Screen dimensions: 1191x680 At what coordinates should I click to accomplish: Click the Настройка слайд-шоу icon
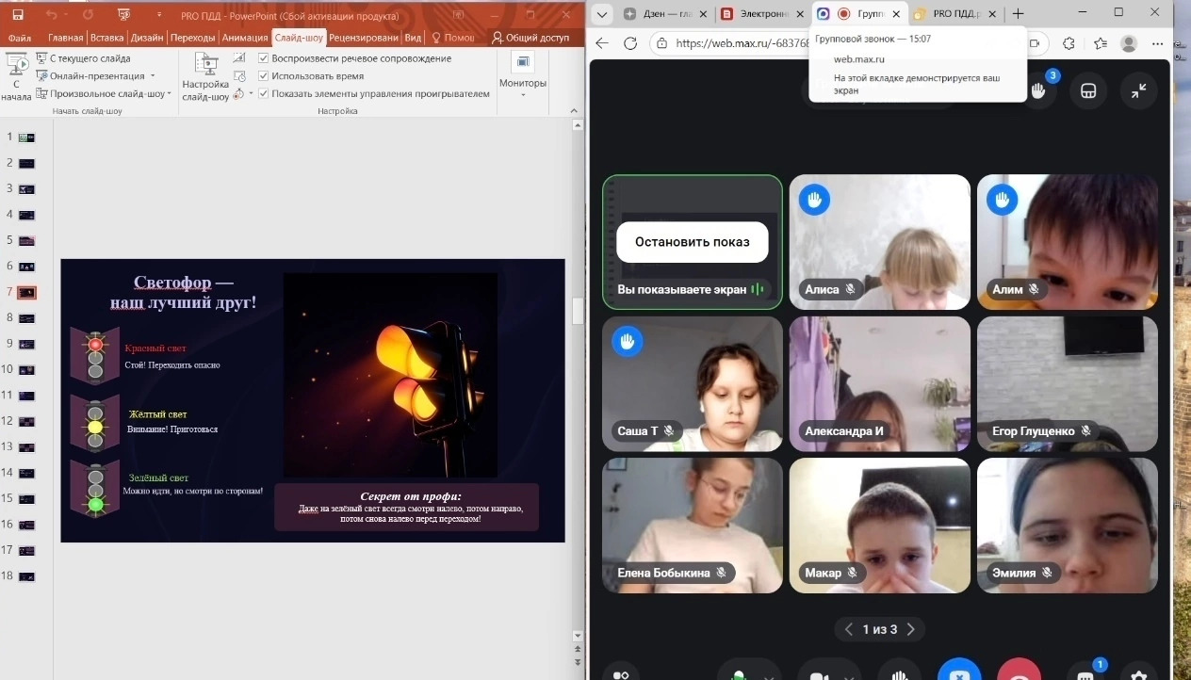tap(205, 75)
